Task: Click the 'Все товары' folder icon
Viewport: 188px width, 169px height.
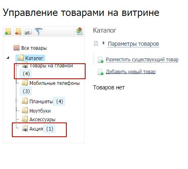Action: pyautogui.click(x=16, y=48)
